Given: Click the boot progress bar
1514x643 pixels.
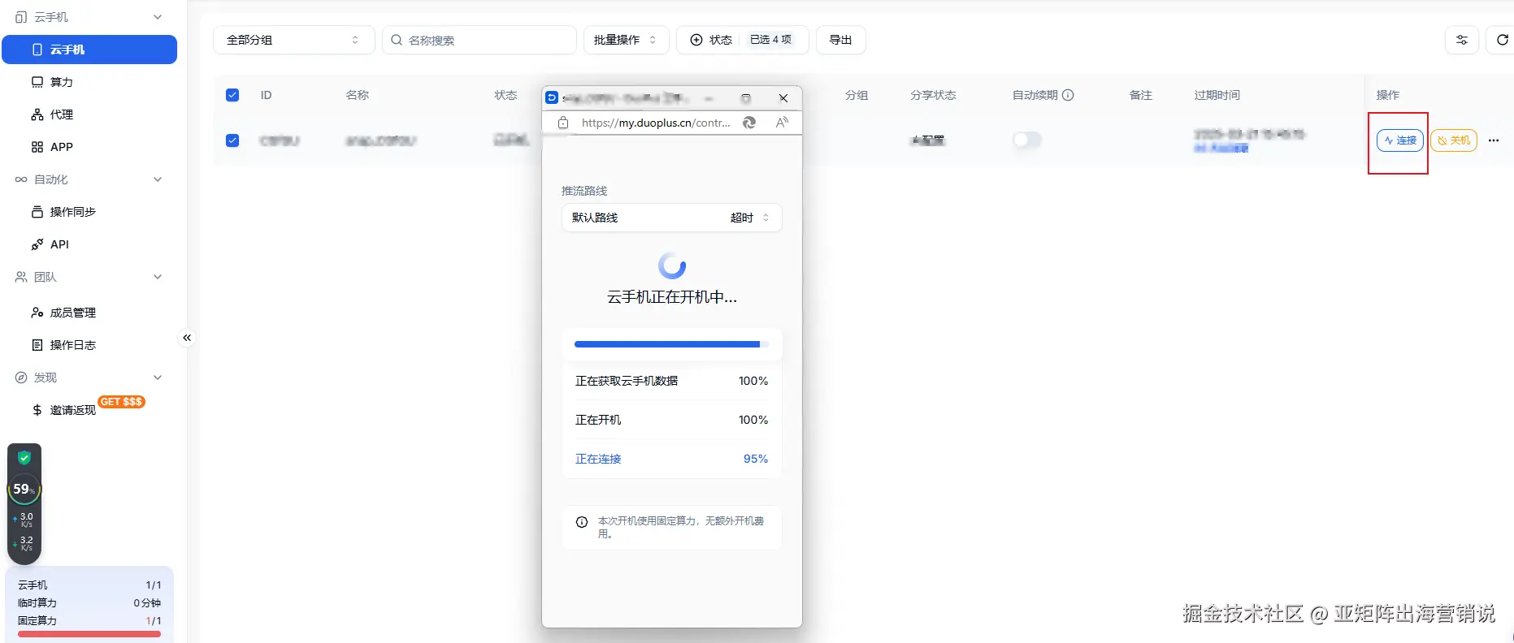Looking at the screenshot, I should 671,344.
